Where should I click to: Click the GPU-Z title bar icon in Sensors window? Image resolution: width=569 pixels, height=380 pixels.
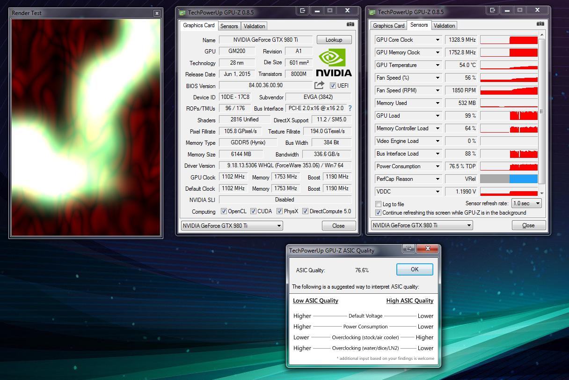coord(372,12)
